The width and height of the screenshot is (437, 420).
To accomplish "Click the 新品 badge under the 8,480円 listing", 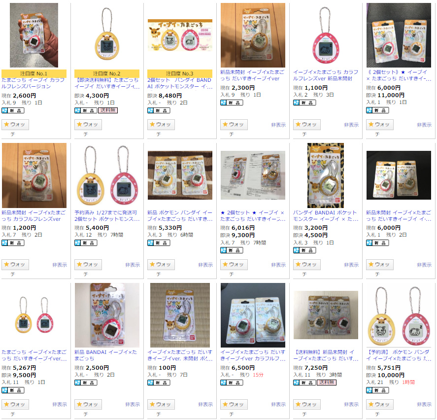I will [159, 110].
